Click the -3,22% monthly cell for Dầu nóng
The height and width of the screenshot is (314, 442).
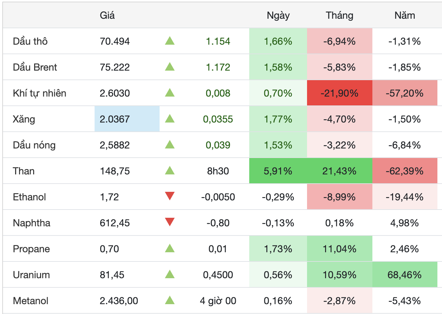340,145
